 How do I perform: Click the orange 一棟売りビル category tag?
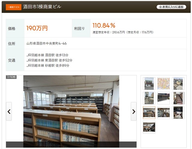(x=13, y=7)
